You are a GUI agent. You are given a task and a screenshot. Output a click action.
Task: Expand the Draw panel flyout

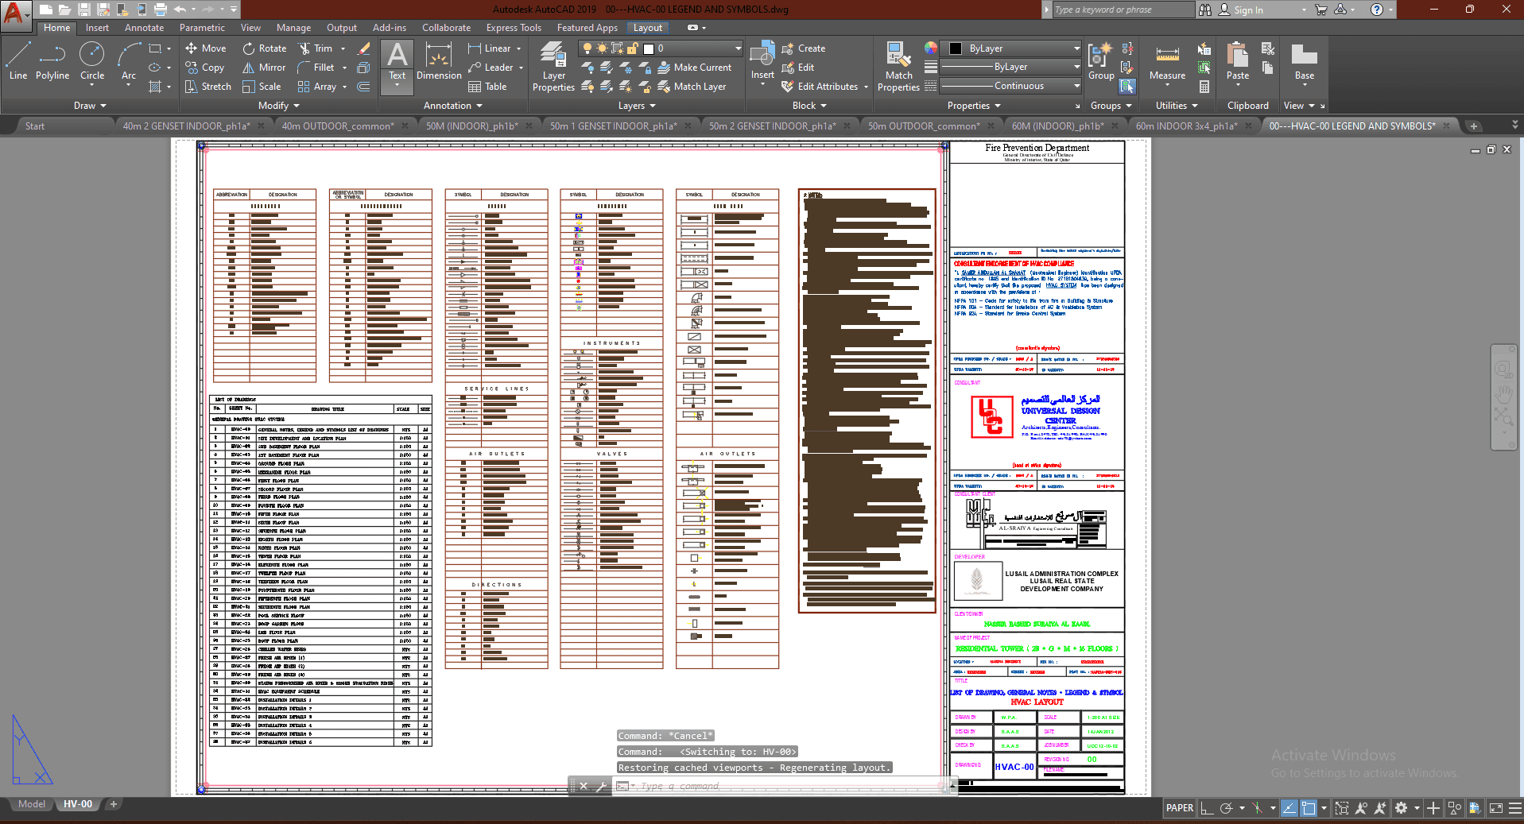pos(89,106)
